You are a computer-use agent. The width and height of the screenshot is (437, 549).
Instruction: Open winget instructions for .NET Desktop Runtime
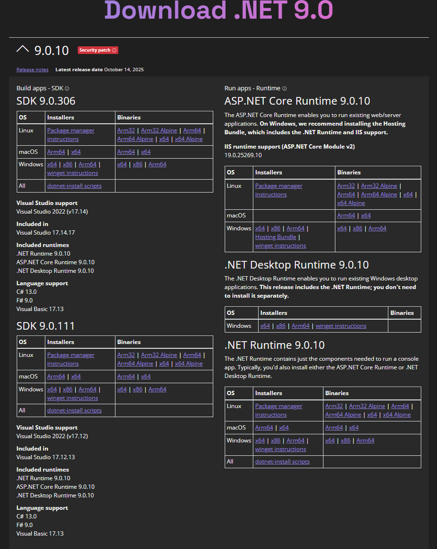click(341, 325)
